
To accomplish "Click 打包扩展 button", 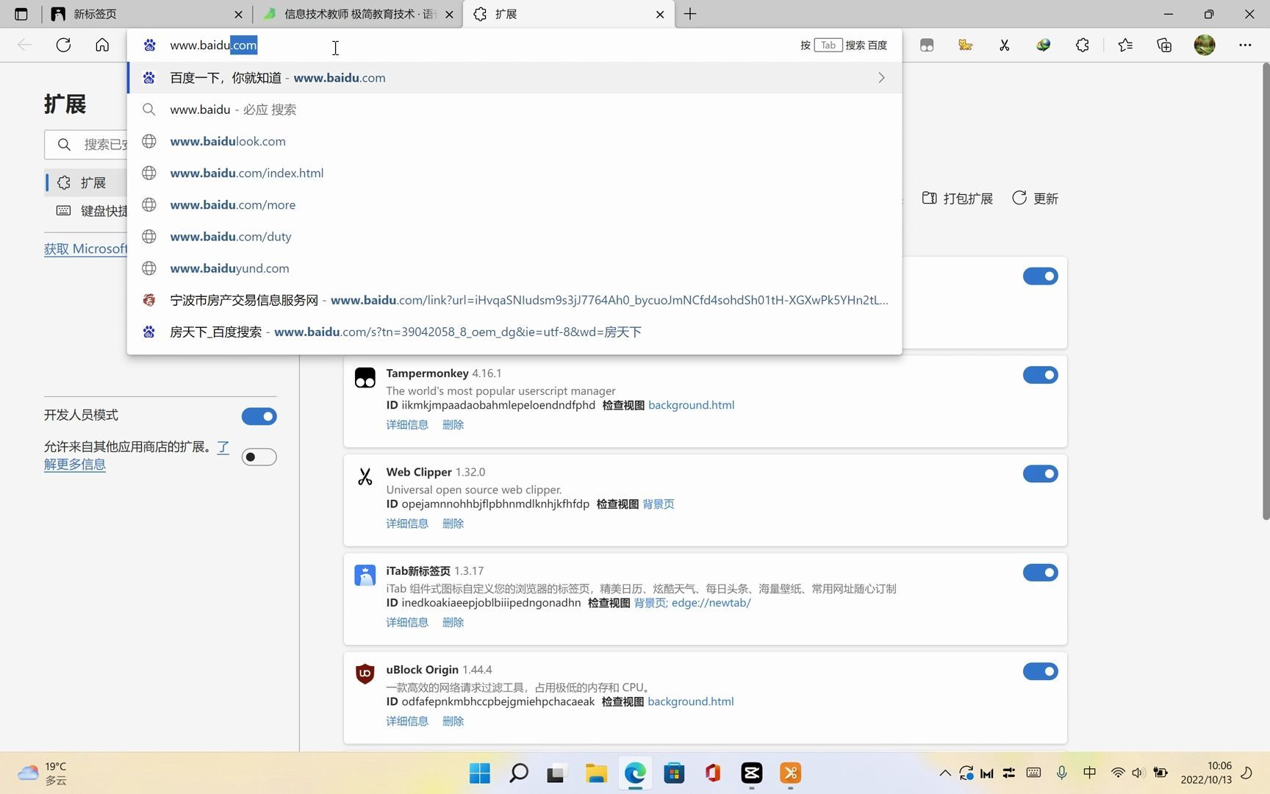I will point(958,198).
